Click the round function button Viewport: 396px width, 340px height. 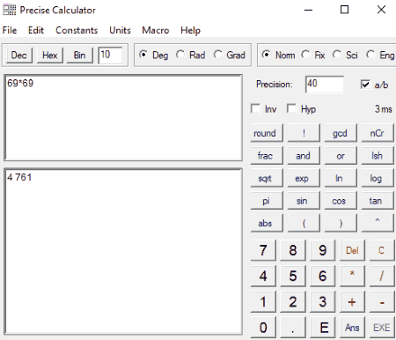click(267, 133)
